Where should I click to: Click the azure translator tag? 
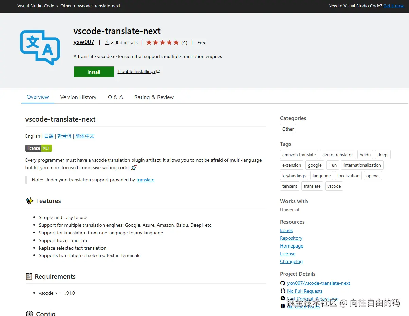click(x=338, y=155)
